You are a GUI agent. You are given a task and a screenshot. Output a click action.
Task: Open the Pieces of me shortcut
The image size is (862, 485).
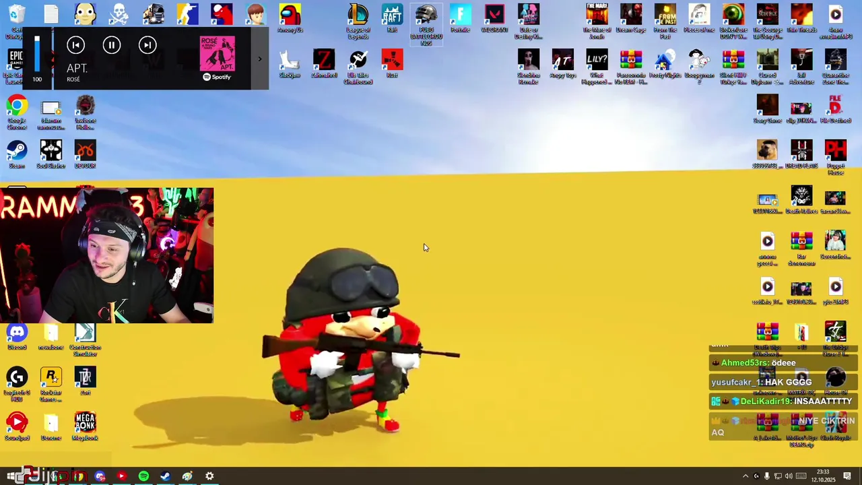pyautogui.click(x=699, y=18)
